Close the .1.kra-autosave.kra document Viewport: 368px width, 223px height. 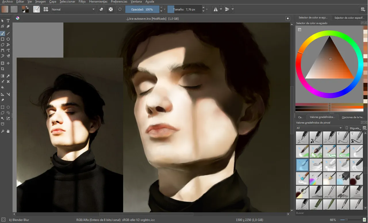coord(288,18)
